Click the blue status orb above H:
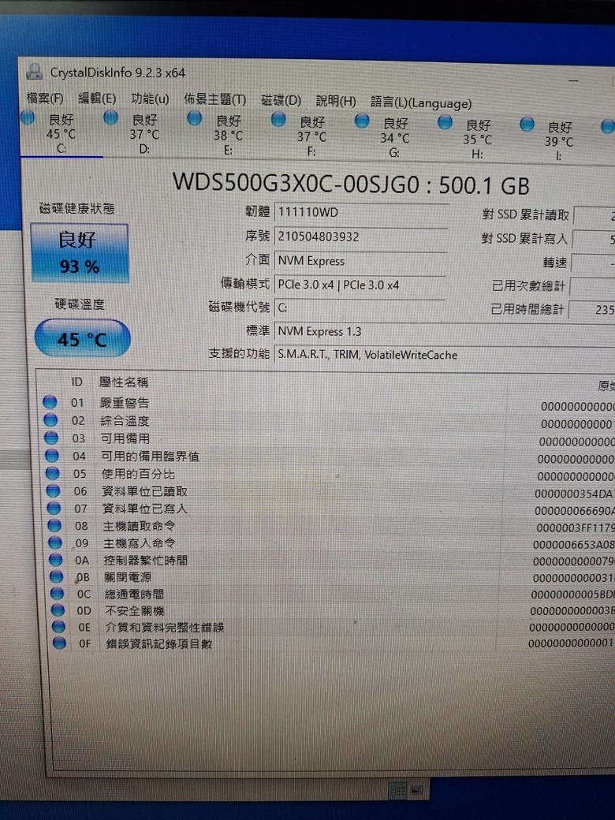Image resolution: width=615 pixels, height=820 pixels. pos(445,122)
